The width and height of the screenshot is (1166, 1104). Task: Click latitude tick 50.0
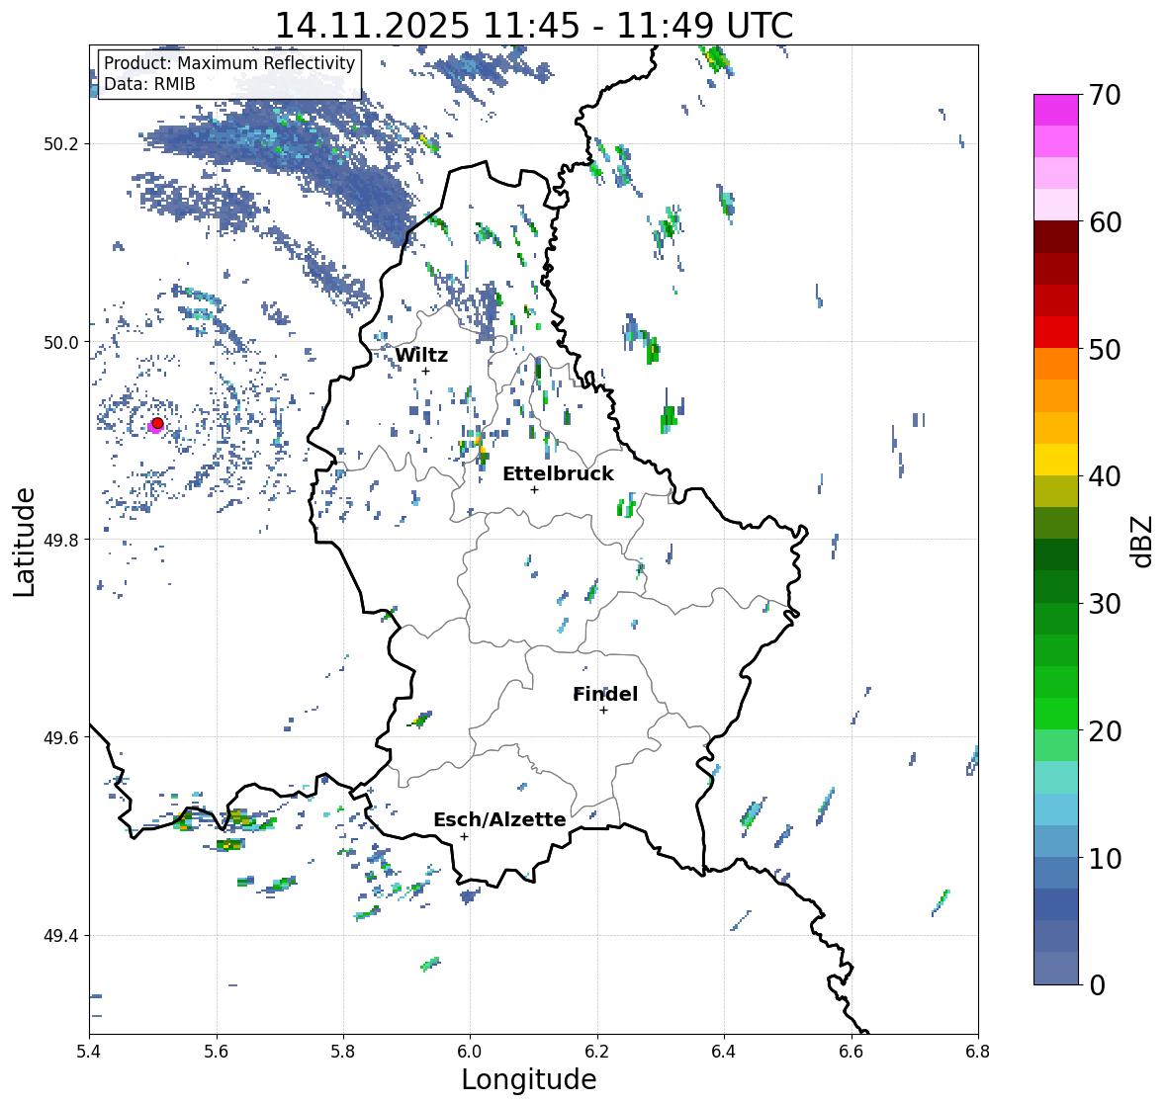coord(61,343)
